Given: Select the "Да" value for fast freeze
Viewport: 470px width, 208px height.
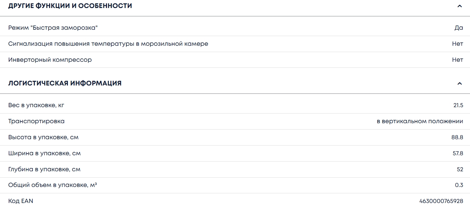Looking at the screenshot, I should 459,28.
